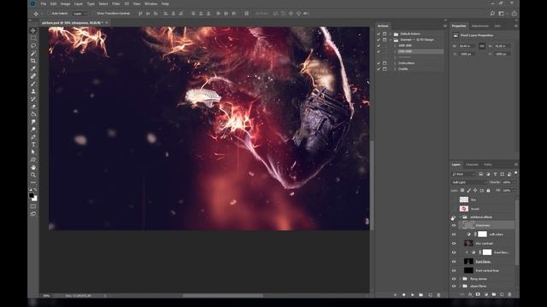Hide the front vertical lines layer
This screenshot has width=547, height=307.
click(x=454, y=270)
